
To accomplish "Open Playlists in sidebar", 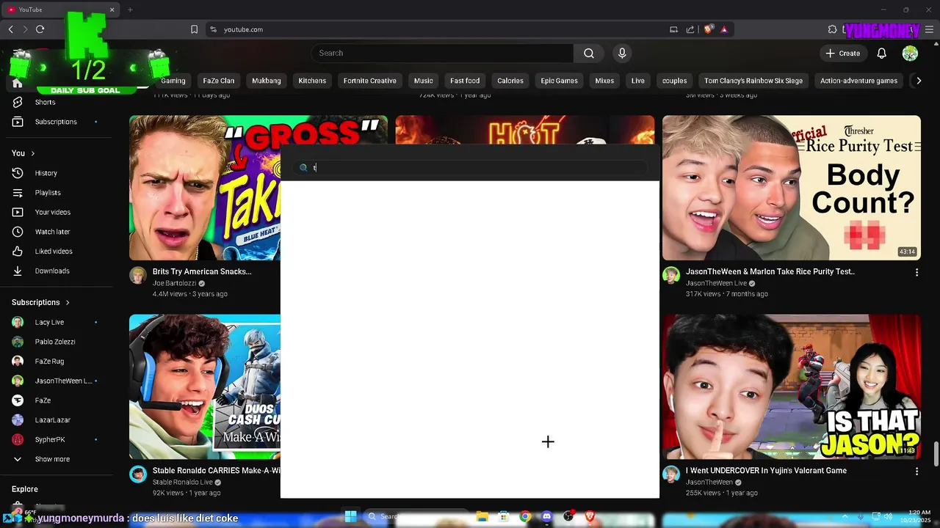I will [x=48, y=193].
